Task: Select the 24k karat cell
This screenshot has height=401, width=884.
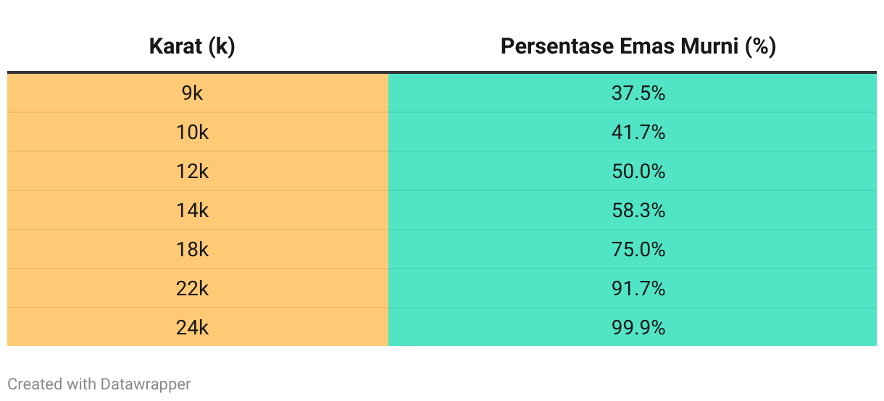Action: pos(198,327)
